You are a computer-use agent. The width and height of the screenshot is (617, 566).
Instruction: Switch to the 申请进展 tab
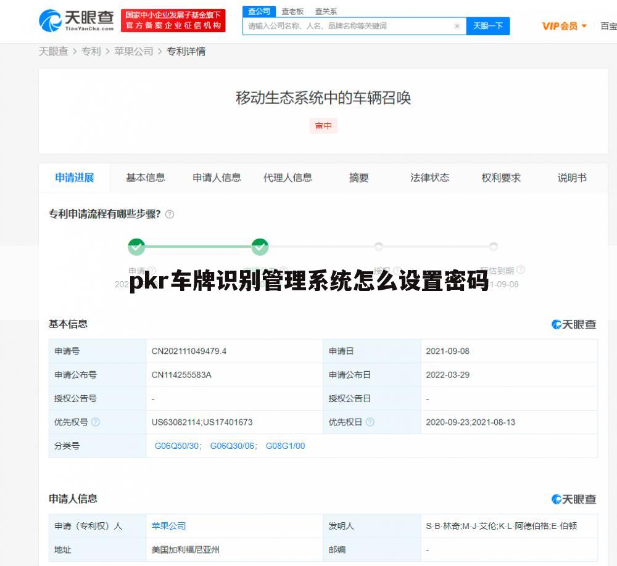[75, 178]
